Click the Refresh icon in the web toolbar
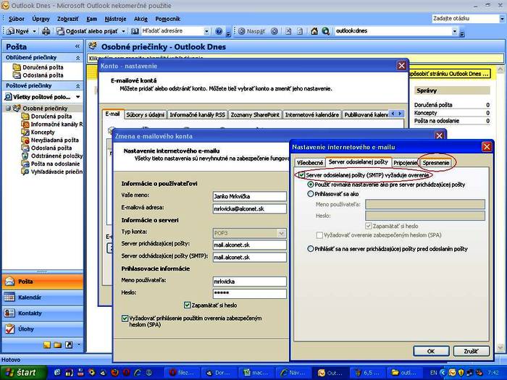 (x=300, y=31)
